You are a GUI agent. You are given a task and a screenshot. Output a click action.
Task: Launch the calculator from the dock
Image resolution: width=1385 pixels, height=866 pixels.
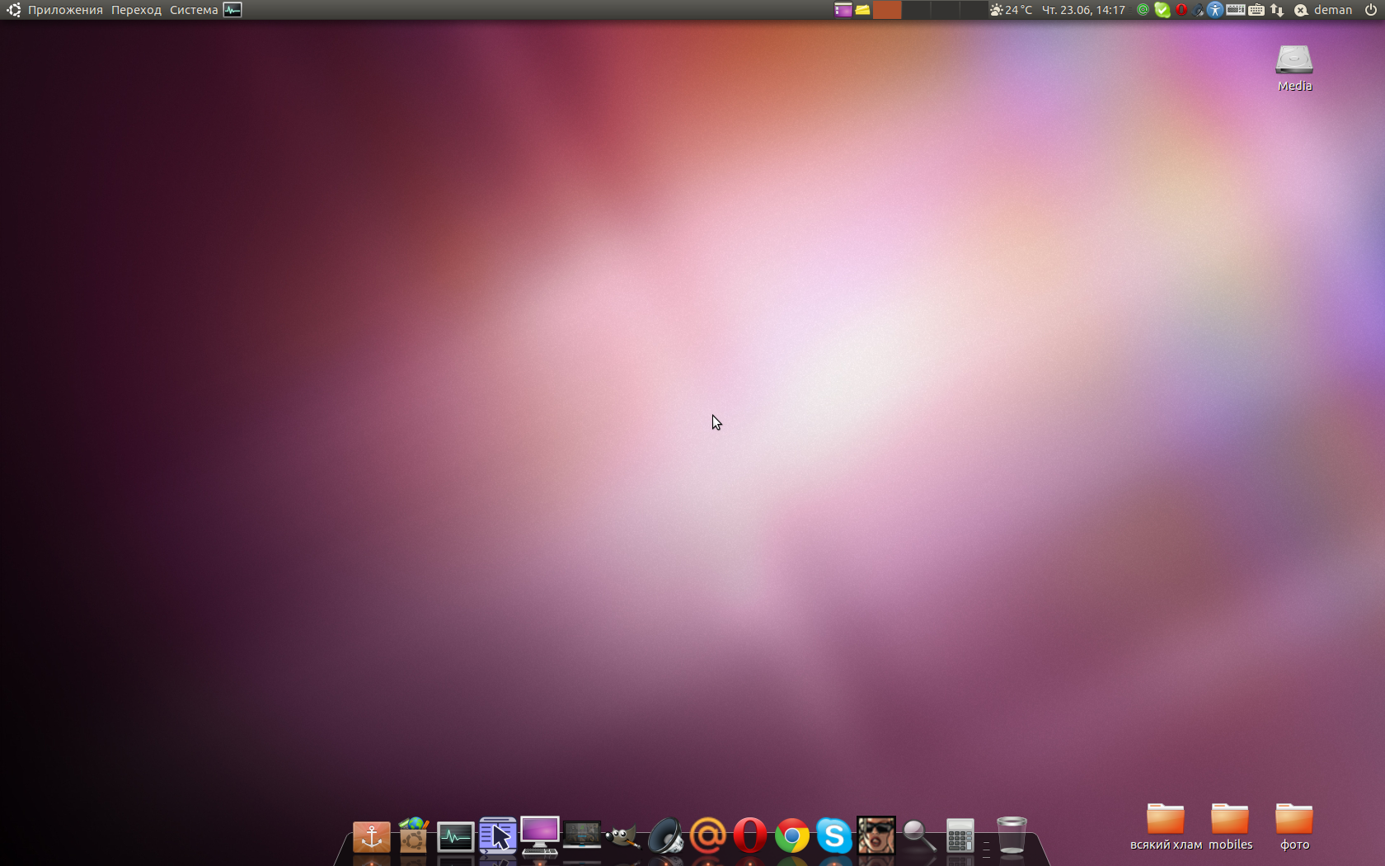coord(960,835)
